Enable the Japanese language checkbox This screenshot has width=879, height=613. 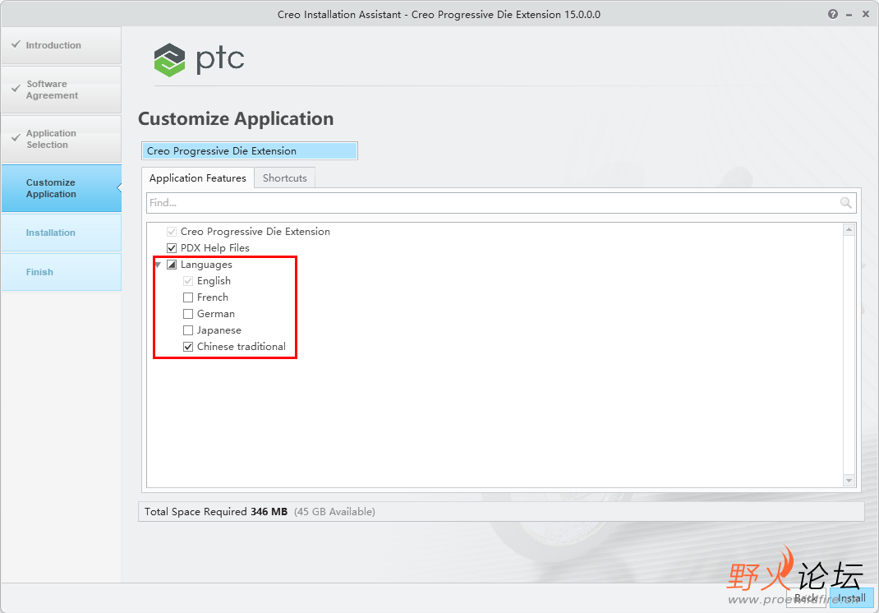click(x=188, y=330)
